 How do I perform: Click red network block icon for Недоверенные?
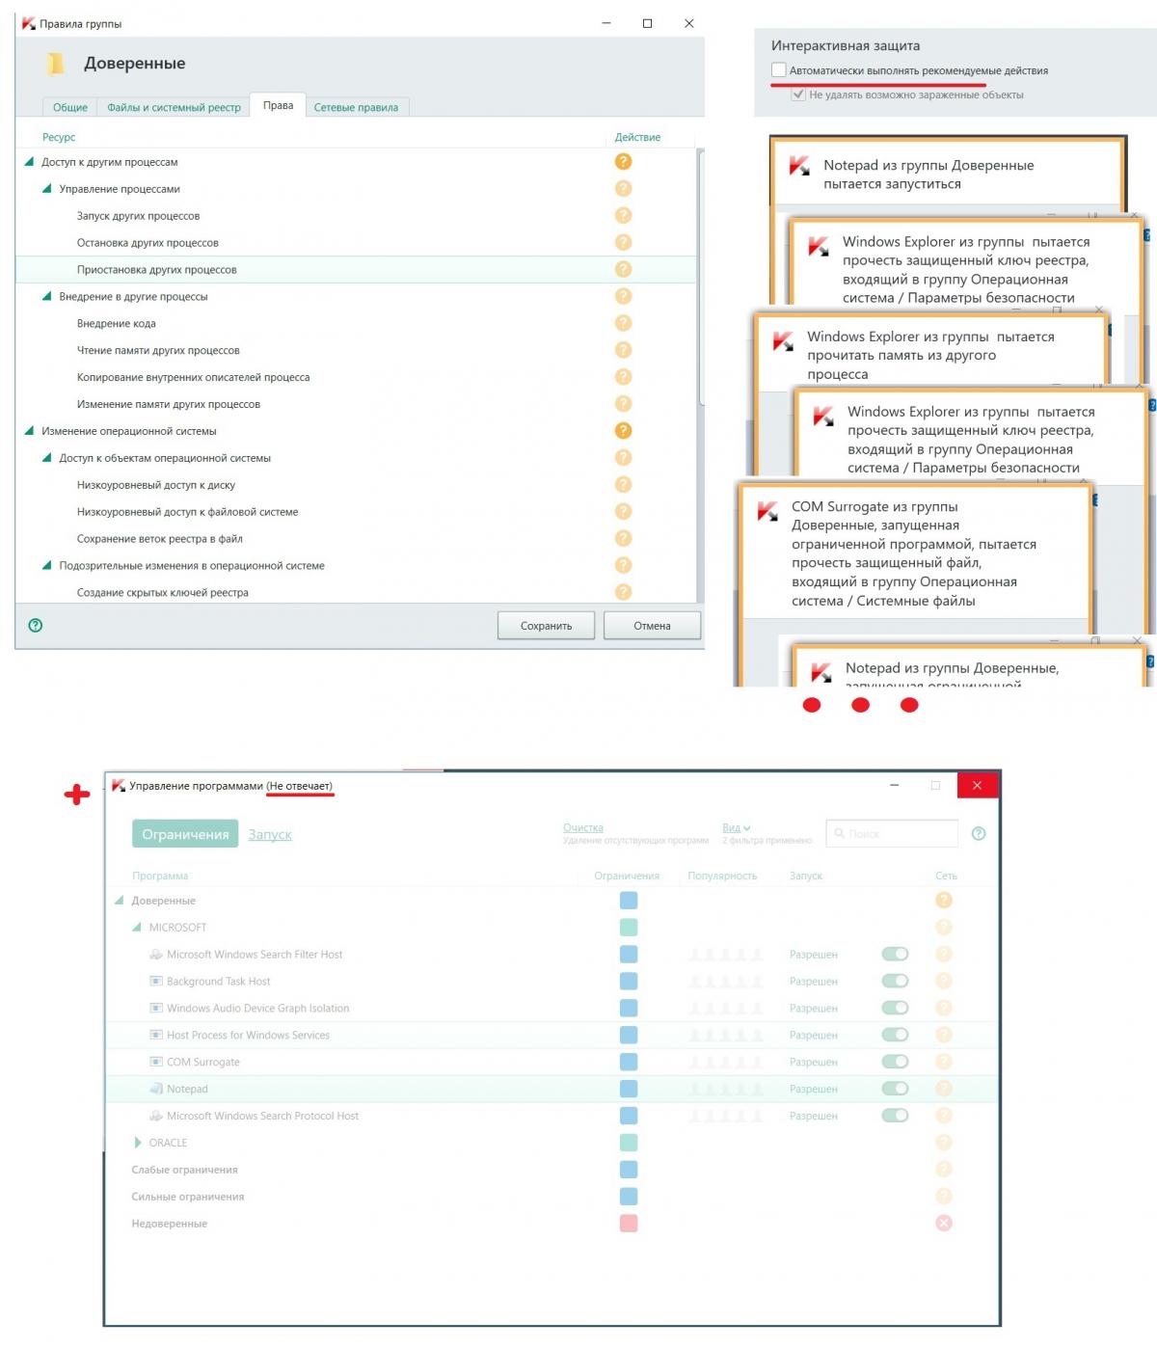coord(944,1224)
